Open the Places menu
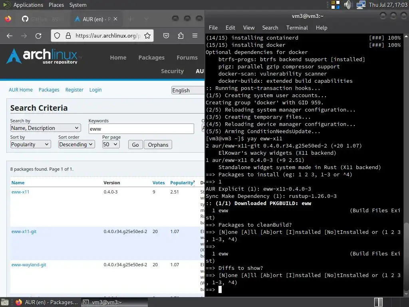Image resolution: width=409 pixels, height=307 pixels. 56,5
